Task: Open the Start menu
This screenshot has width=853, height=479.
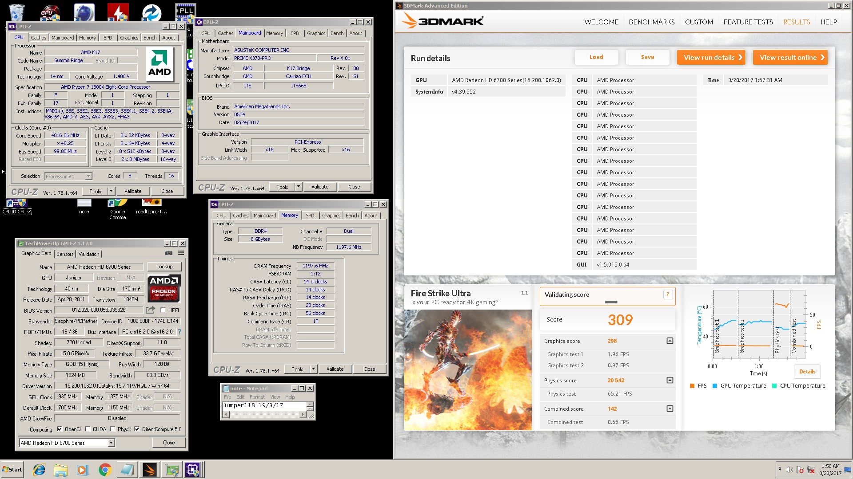Action: click(12, 470)
